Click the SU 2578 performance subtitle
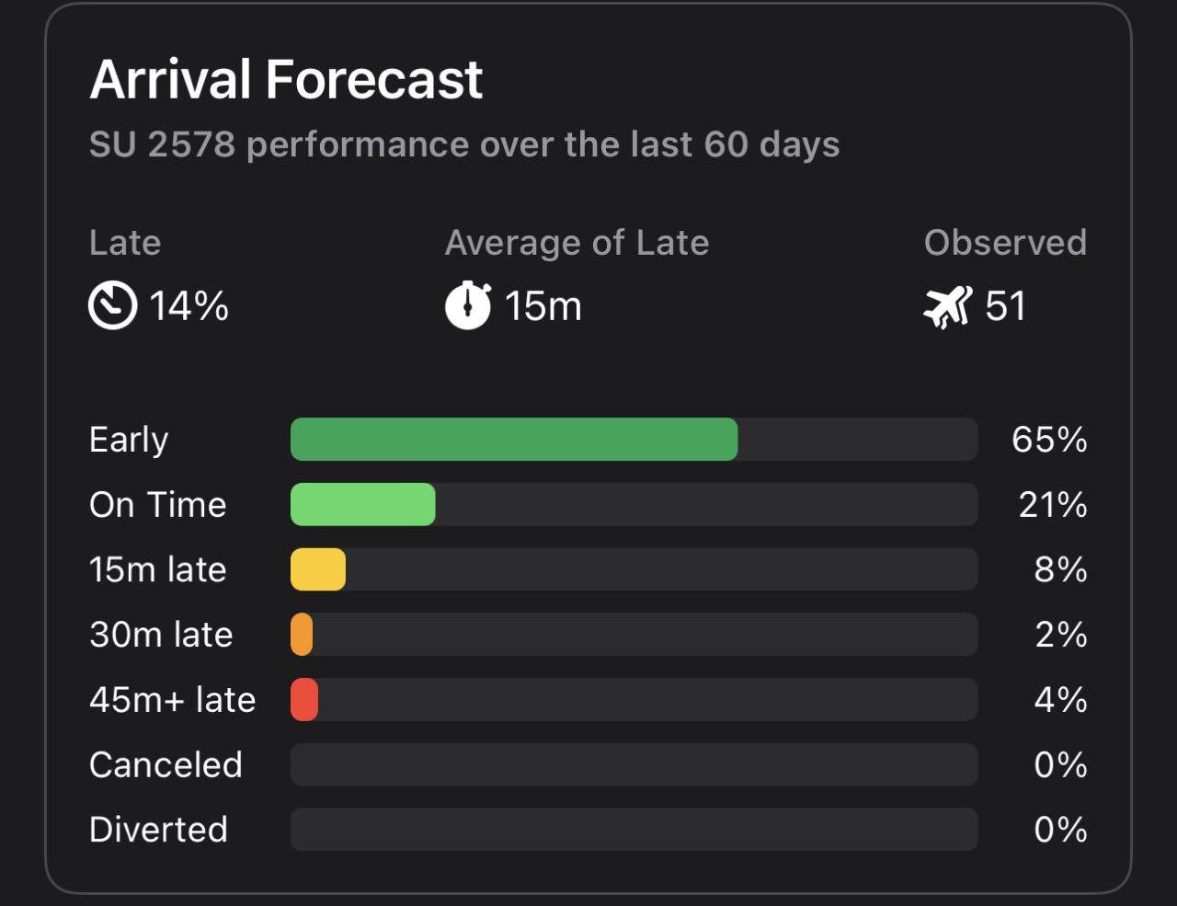 [464, 145]
